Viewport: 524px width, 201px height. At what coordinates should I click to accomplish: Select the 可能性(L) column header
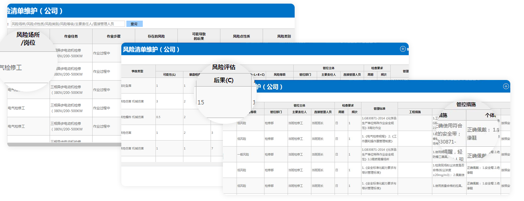pos(169,74)
